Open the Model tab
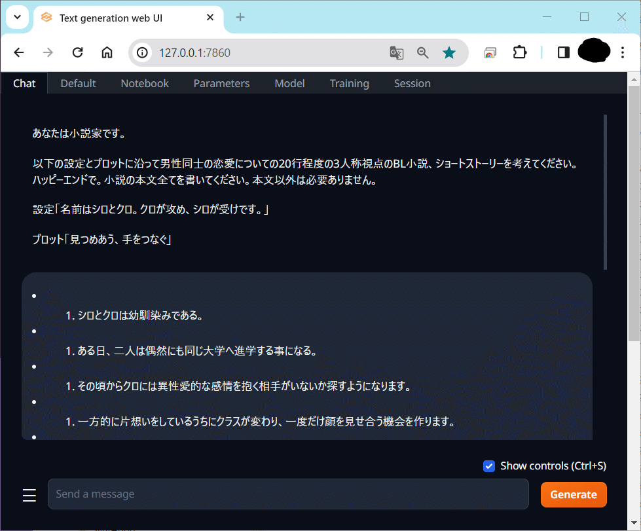The image size is (641, 531). click(x=289, y=83)
